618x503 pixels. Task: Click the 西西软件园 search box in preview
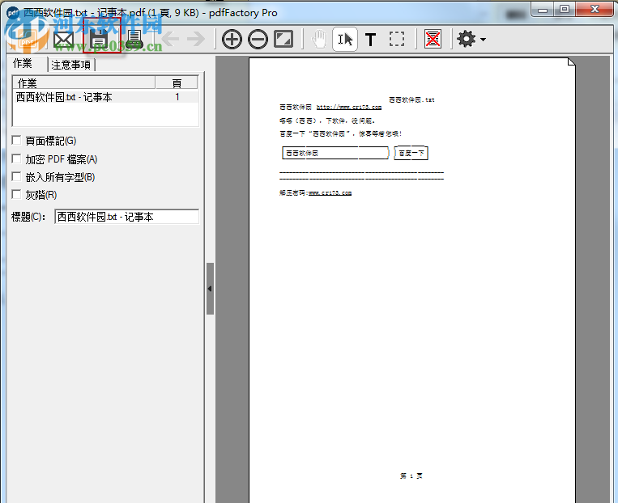[x=335, y=153]
